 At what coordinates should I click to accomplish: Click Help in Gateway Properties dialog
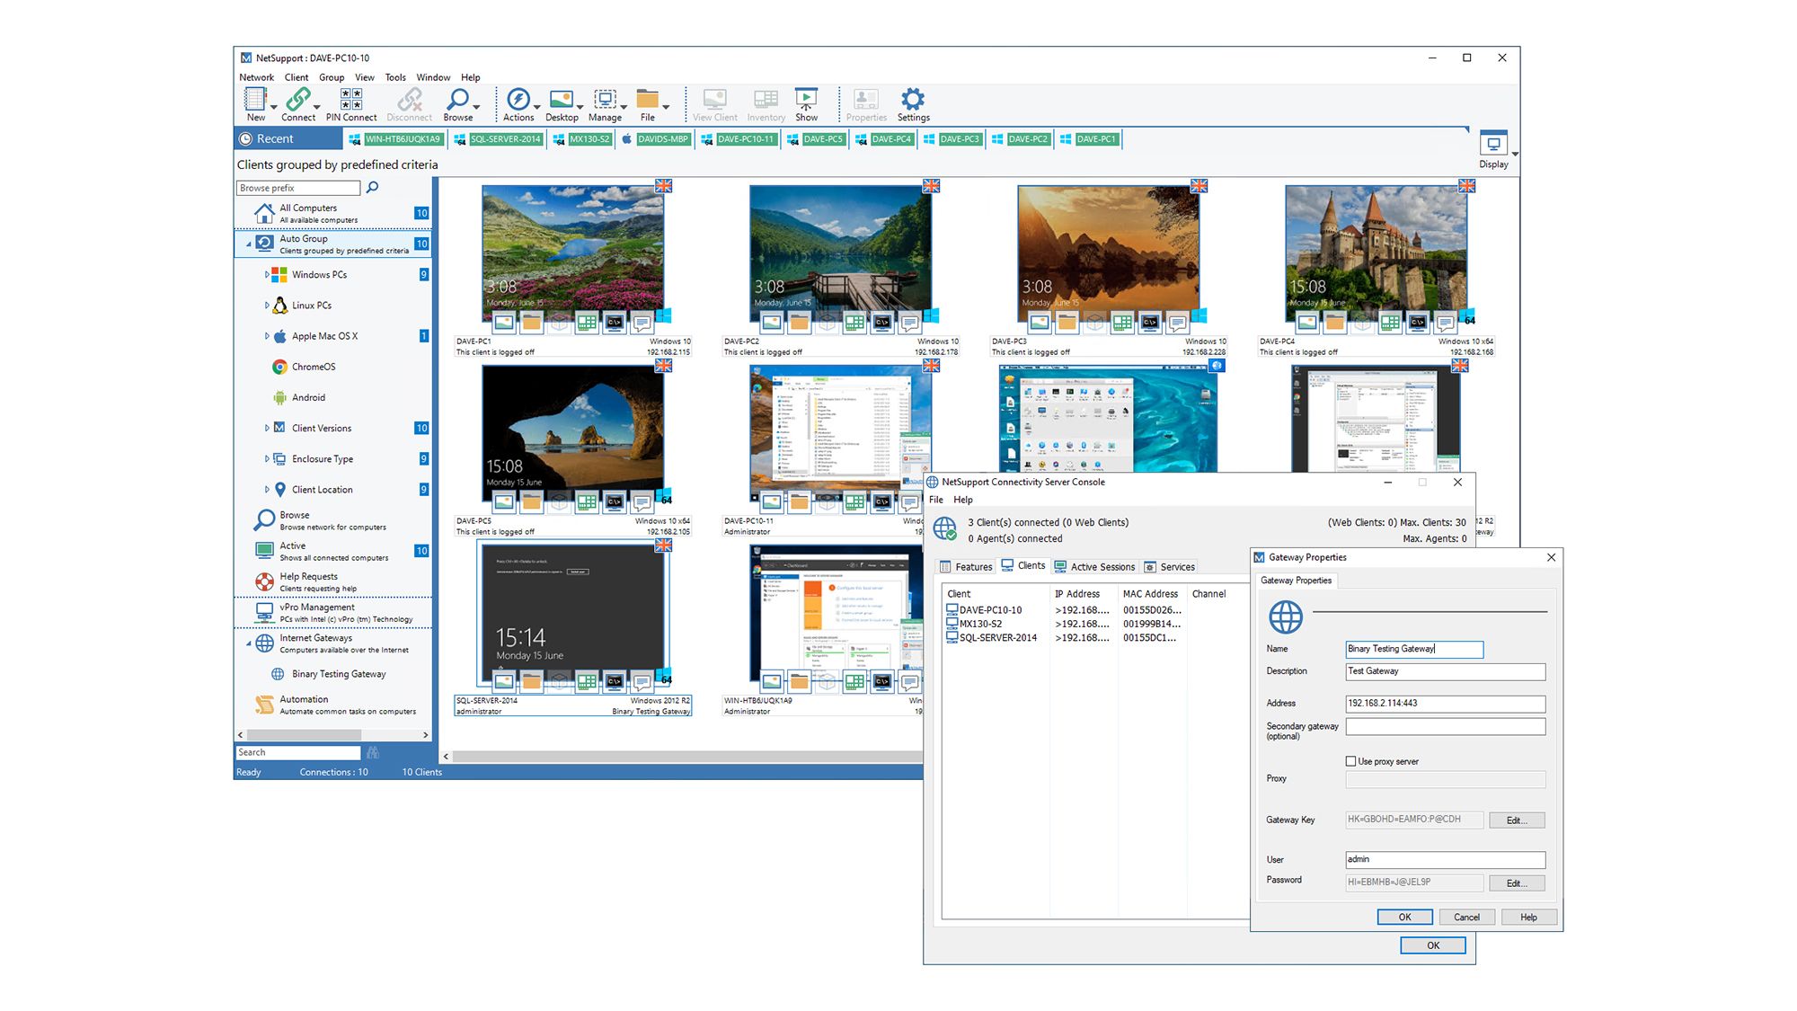(x=1528, y=918)
